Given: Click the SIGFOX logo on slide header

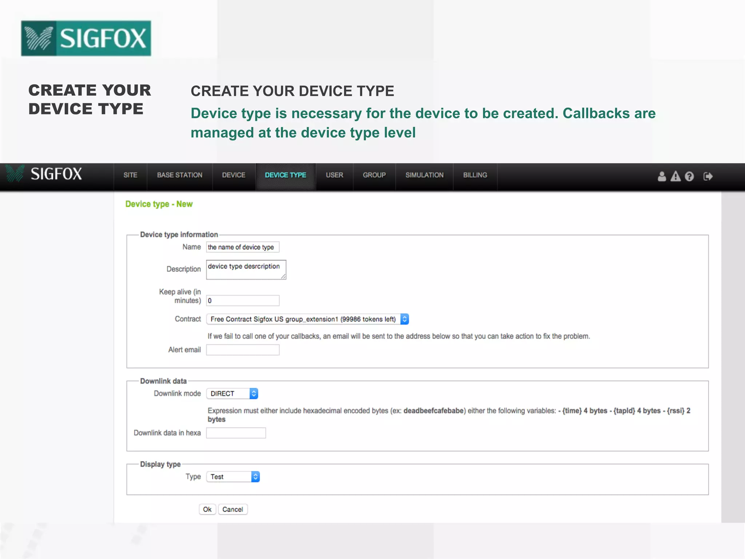Looking at the screenshot, I should pyautogui.click(x=86, y=38).
